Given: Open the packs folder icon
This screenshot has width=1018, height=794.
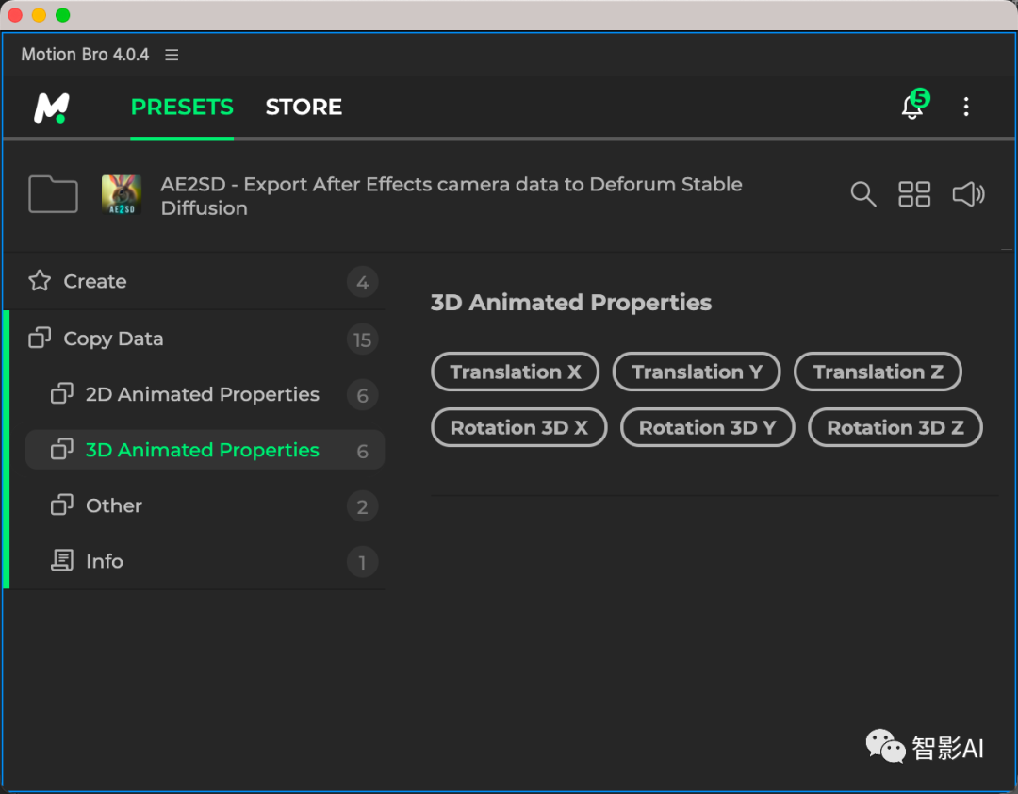Looking at the screenshot, I should (x=53, y=193).
